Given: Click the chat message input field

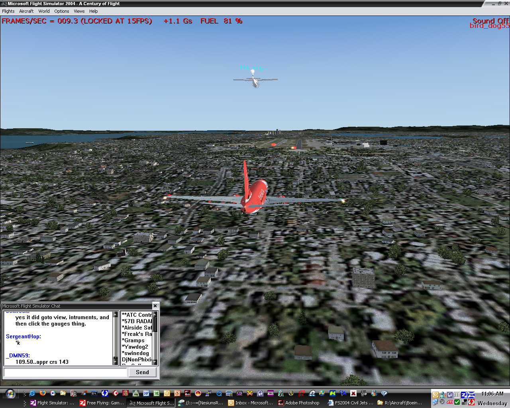Looking at the screenshot, I should click(x=65, y=372).
